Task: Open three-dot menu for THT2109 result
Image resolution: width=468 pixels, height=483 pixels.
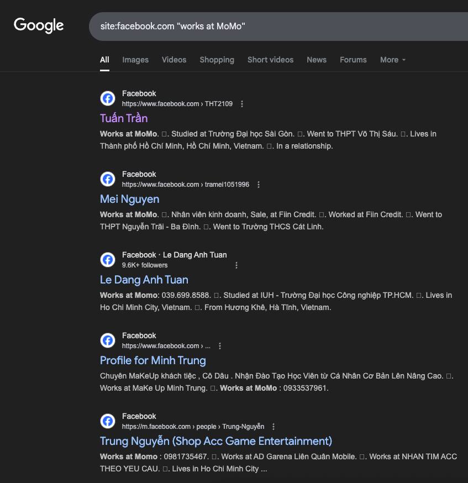Action: (x=242, y=104)
